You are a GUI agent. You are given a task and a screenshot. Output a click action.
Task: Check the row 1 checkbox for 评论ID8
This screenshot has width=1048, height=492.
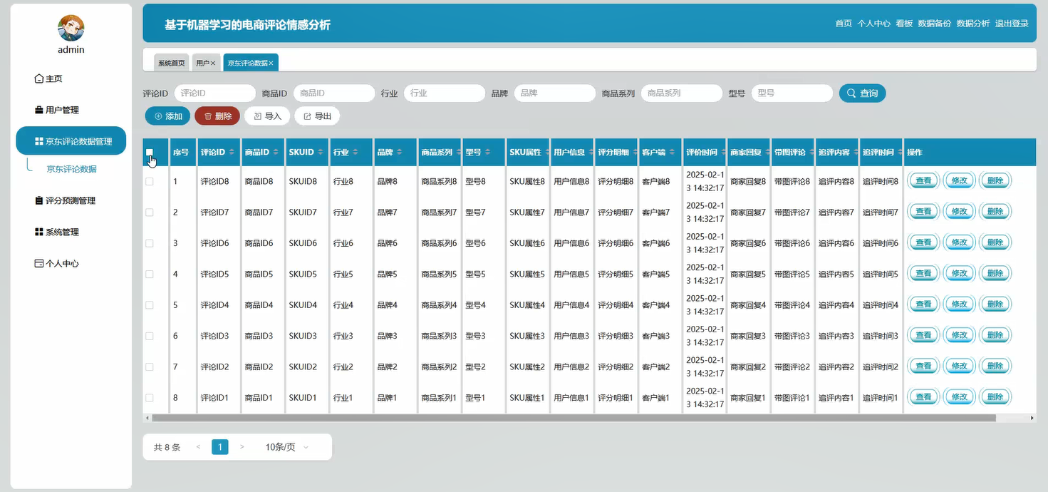point(150,182)
